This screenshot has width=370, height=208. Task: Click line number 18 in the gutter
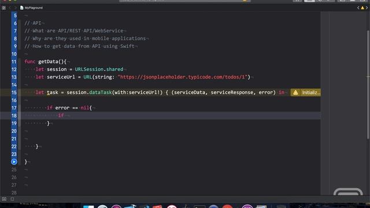coord(14,116)
